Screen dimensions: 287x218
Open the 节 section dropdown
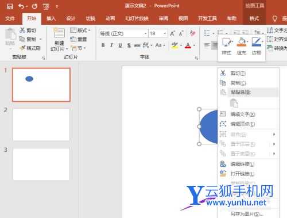click(79, 48)
